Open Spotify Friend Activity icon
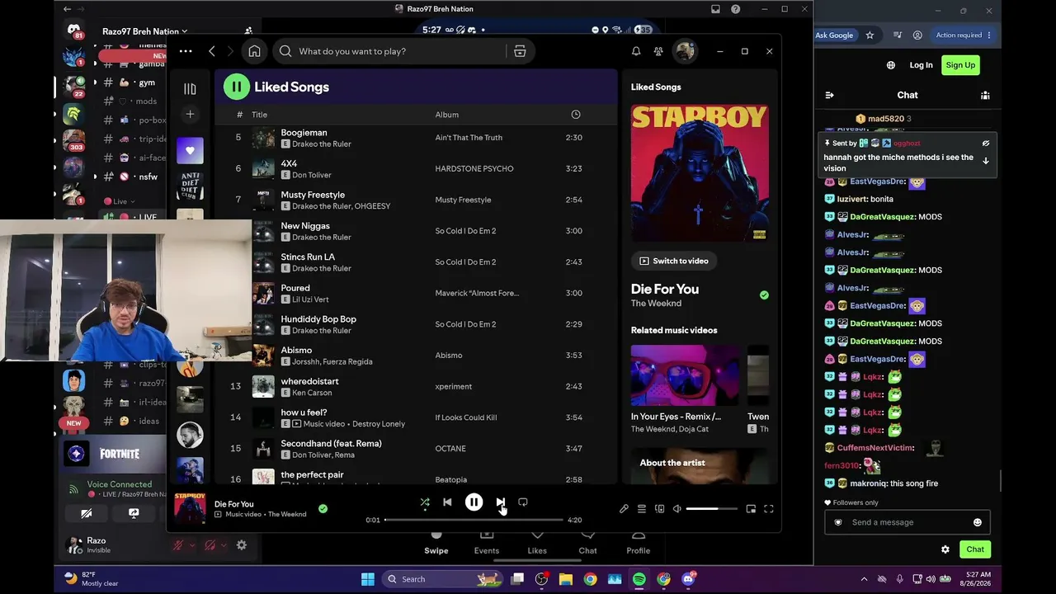This screenshot has height=594, width=1056. pyautogui.click(x=658, y=51)
